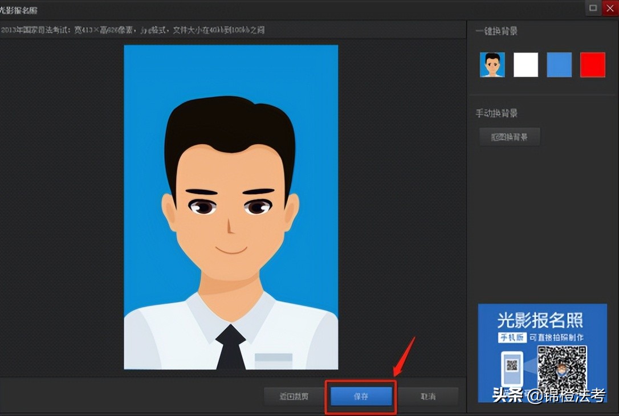Click the restore window icon

[593, 9]
